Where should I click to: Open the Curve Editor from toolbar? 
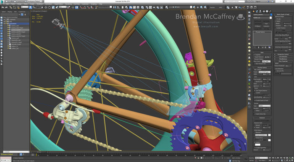tap(134, 7)
